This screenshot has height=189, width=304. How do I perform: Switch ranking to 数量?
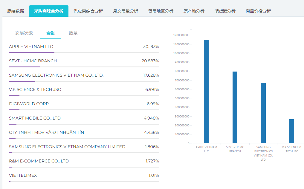coord(73,33)
